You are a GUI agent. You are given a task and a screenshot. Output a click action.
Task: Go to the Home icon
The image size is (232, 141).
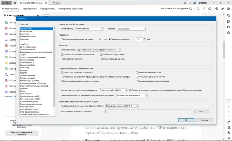(x=15, y=3)
